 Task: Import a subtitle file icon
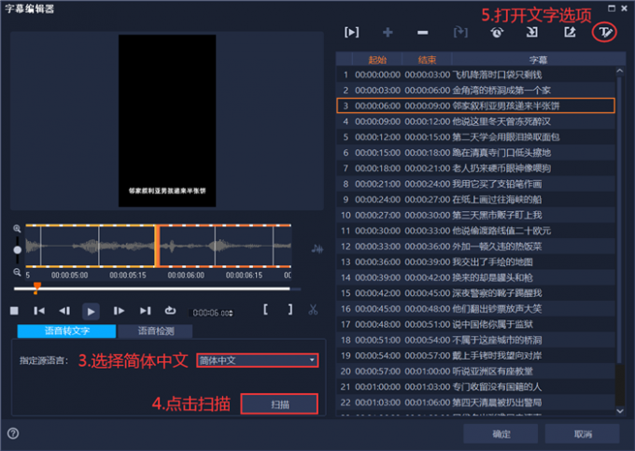[531, 33]
